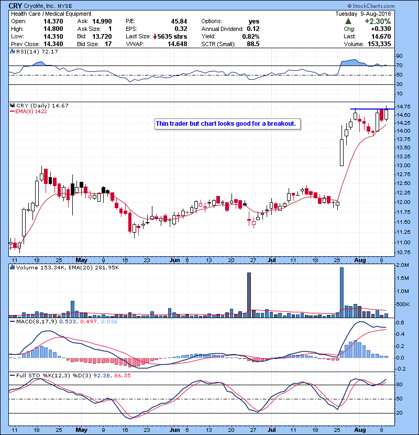
Task: Click the 2.0M volume axis label
Action: click(403, 265)
